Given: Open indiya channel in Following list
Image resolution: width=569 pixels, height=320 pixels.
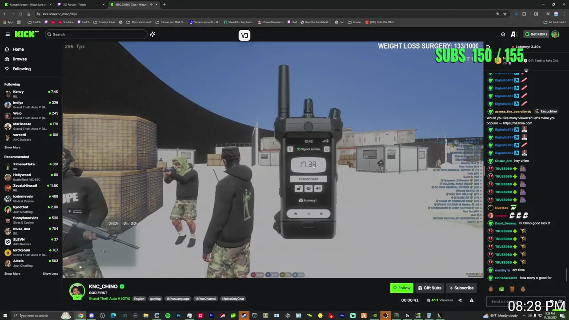Looking at the screenshot, I should pyautogui.click(x=31, y=105).
